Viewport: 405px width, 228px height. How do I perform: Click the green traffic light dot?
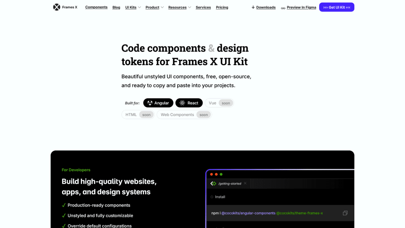(x=221, y=175)
